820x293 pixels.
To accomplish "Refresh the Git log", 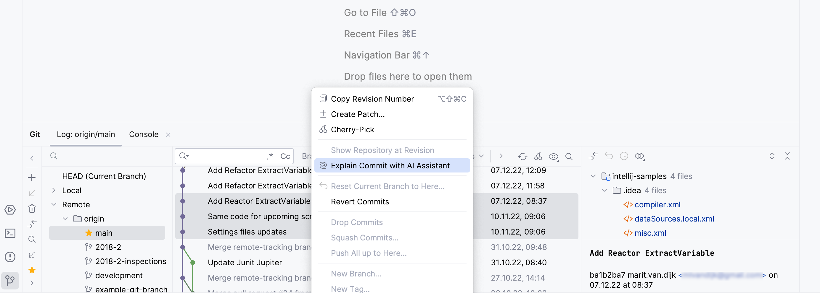I will (522, 157).
